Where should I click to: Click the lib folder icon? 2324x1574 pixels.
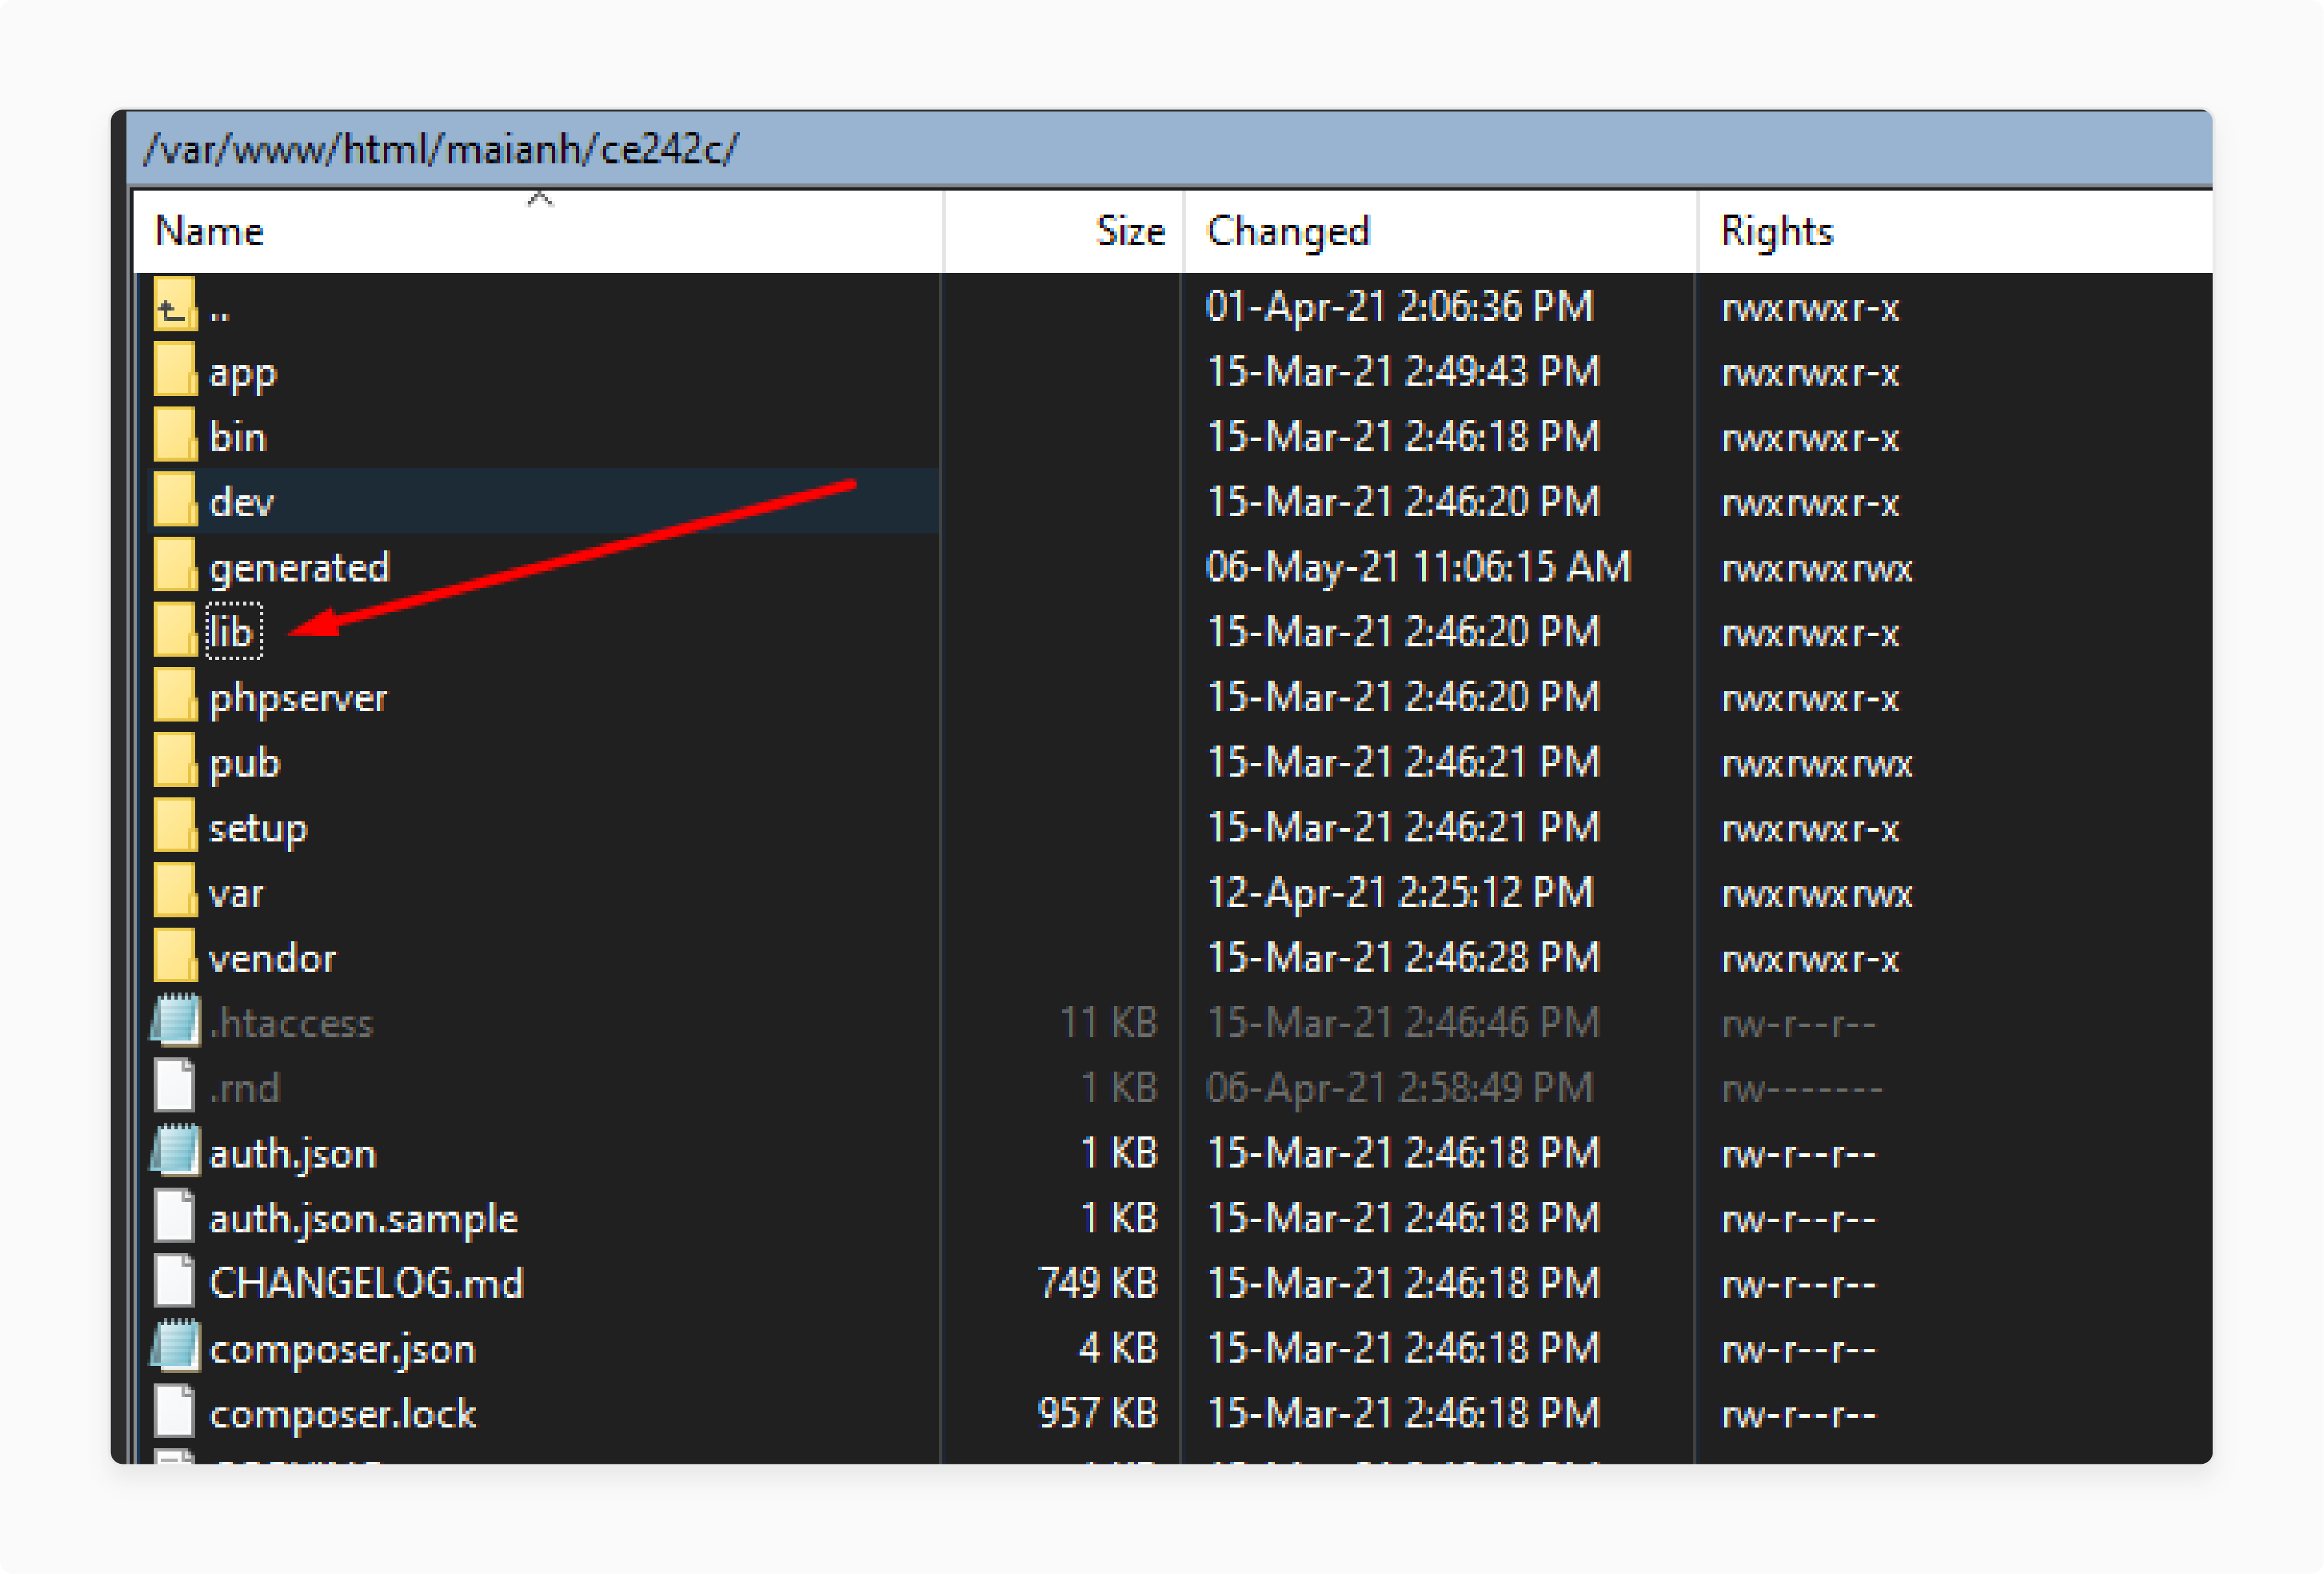point(175,631)
